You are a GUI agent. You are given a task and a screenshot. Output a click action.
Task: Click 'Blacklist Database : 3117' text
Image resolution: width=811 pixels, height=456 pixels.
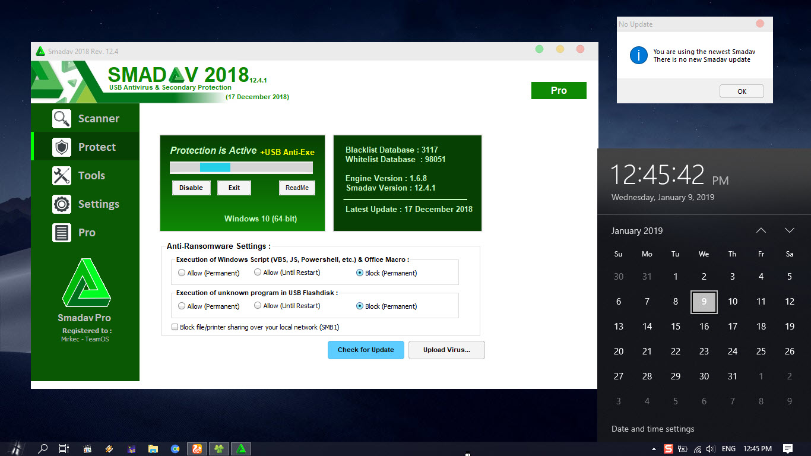coord(392,150)
